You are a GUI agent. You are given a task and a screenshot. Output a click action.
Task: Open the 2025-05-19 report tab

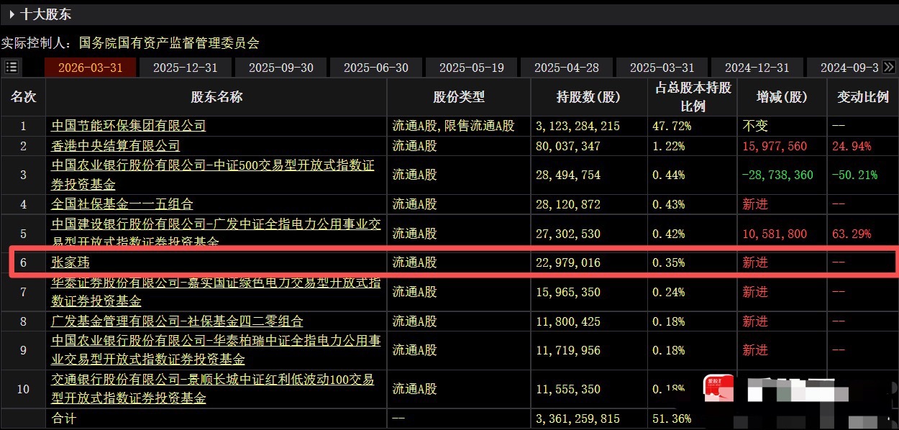(471, 67)
